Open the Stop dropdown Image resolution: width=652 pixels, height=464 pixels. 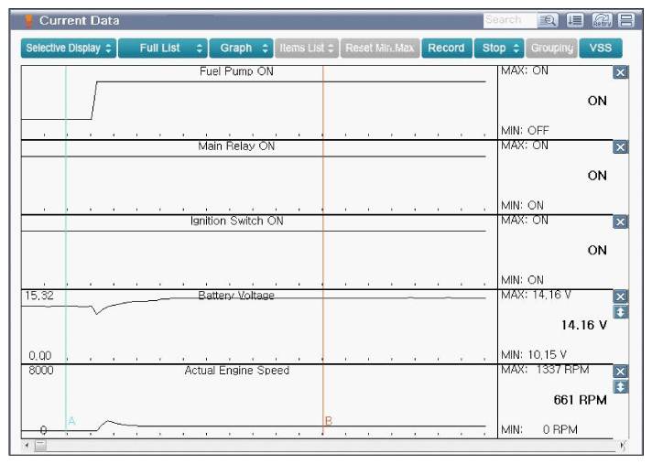tap(499, 49)
